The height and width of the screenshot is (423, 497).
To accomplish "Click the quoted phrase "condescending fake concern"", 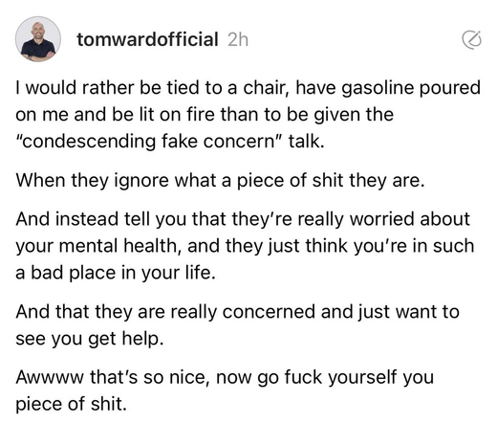I will tap(149, 141).
